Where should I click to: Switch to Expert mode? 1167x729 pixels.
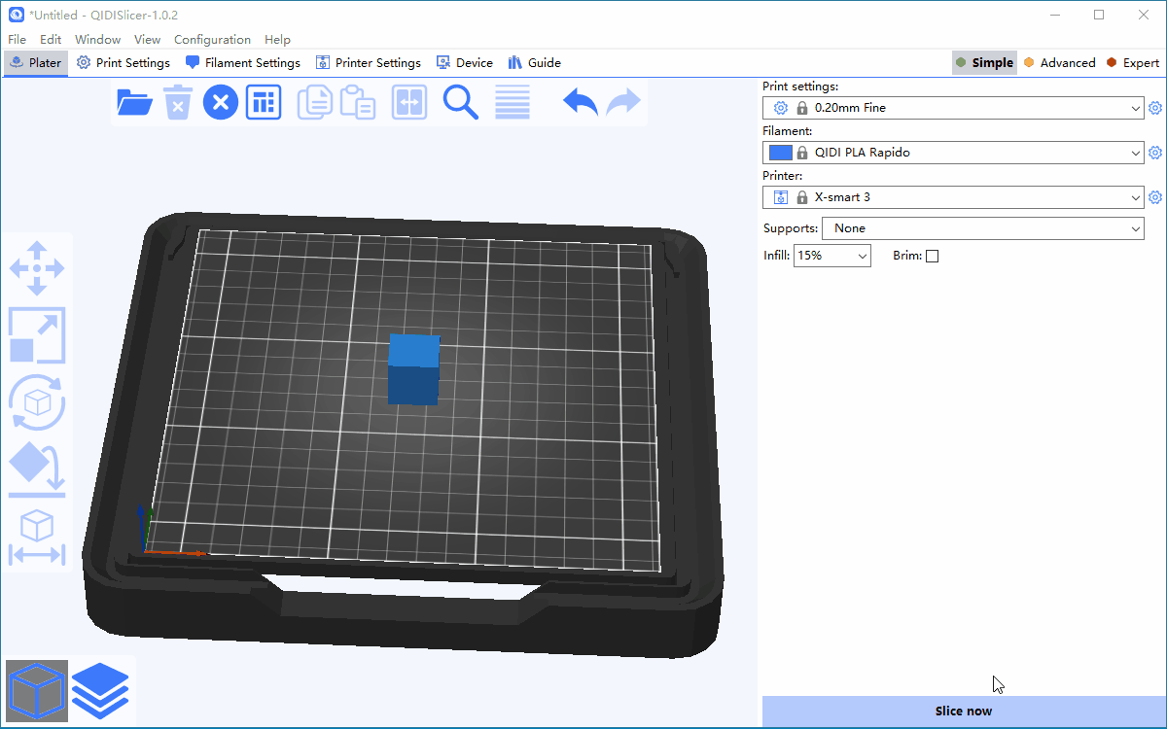1132,63
